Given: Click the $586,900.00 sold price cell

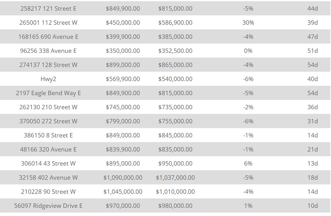Looking at the screenshot, I should pos(175,23).
